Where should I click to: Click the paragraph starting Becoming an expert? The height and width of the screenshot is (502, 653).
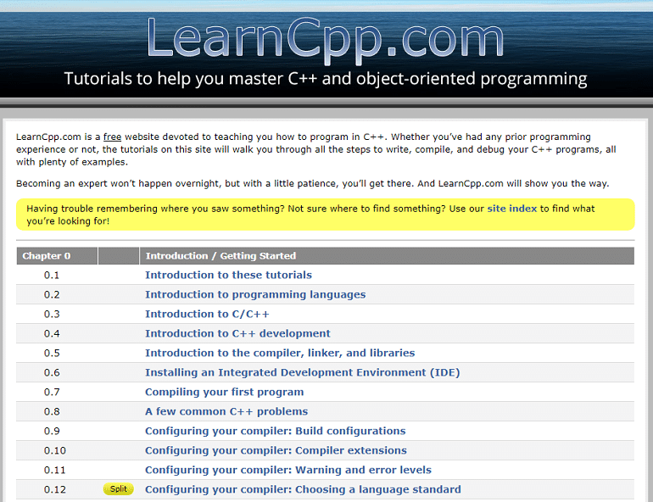pyautogui.click(x=312, y=183)
